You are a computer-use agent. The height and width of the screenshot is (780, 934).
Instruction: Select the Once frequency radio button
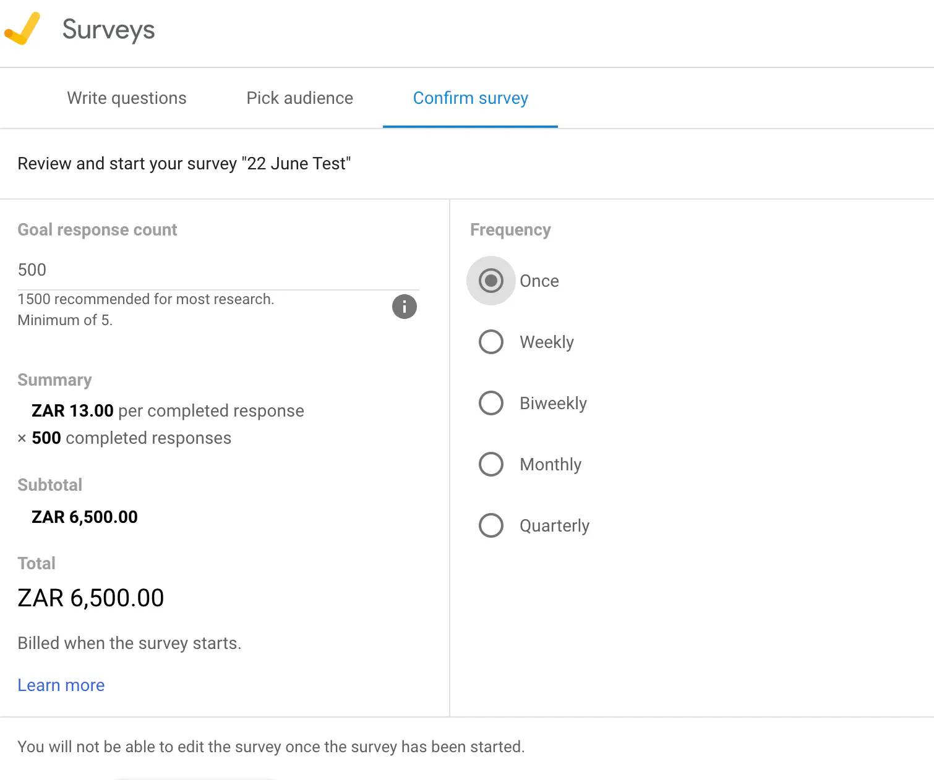(491, 281)
